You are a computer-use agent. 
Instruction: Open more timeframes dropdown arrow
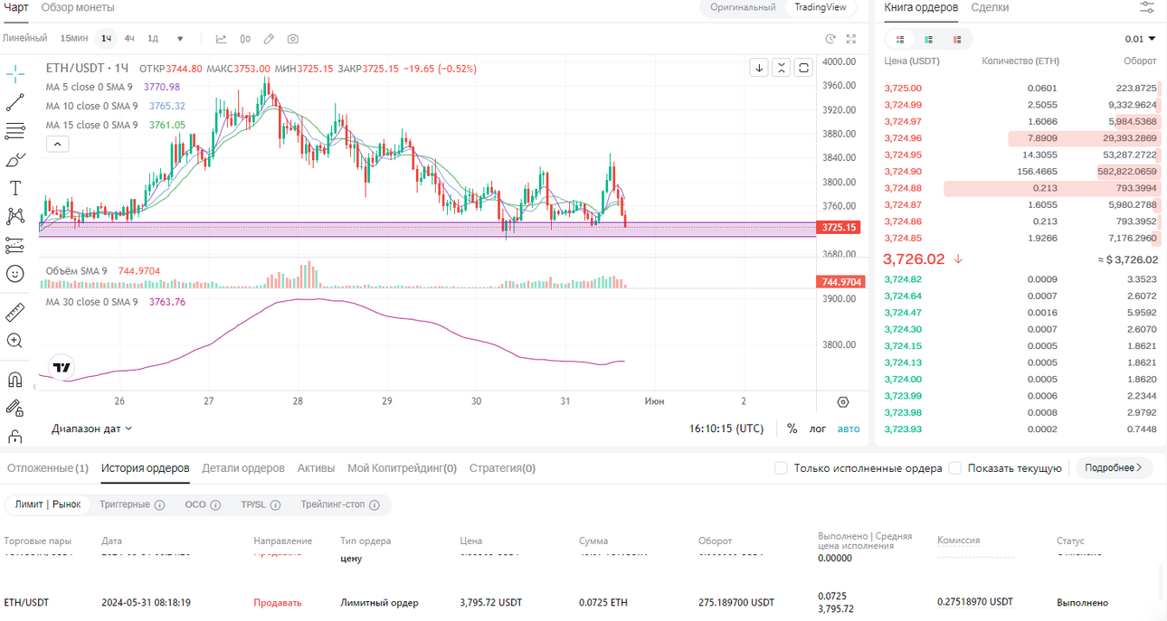click(x=180, y=39)
